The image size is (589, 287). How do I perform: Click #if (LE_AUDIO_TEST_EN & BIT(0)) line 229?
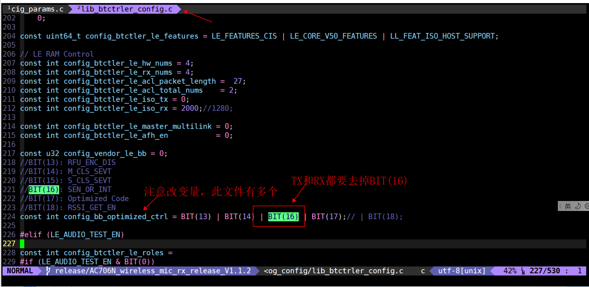click(x=87, y=262)
